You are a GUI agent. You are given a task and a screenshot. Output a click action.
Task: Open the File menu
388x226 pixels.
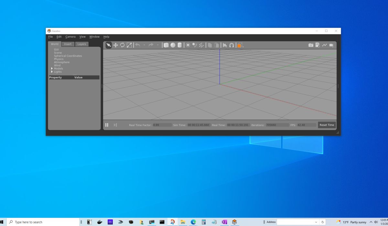coord(50,37)
